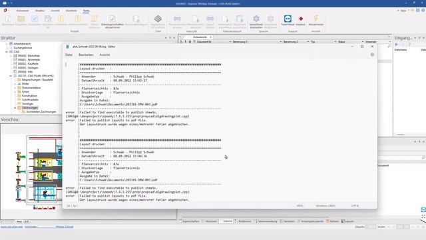Open Status column filter dropdown
Screen dimensions: 426x240
362,41
